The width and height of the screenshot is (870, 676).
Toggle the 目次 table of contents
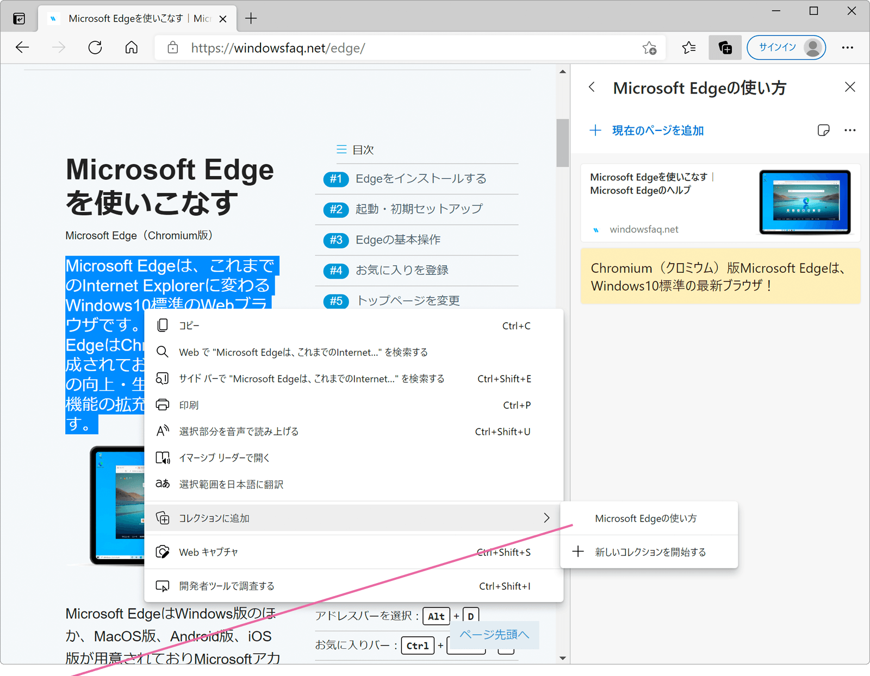(355, 149)
